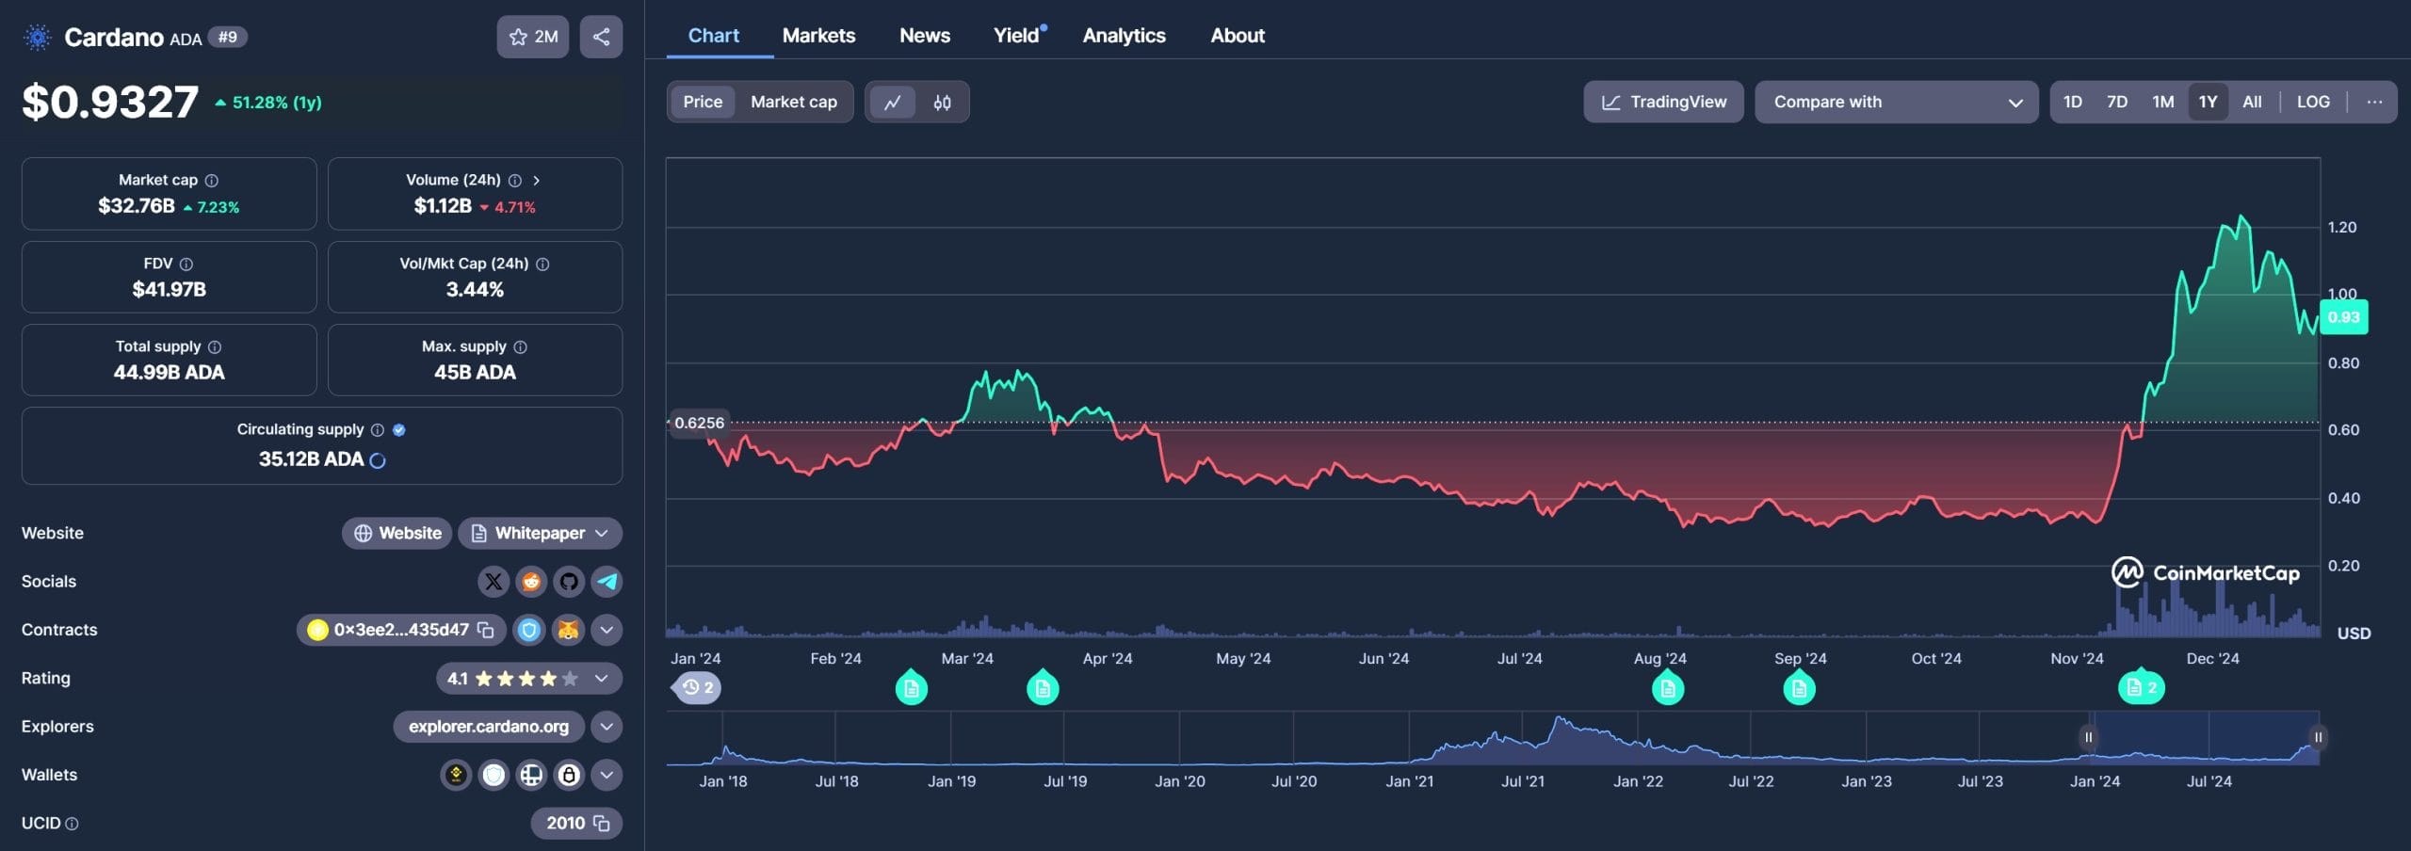
Task: Click the Volume (24h) info icon
Action: pyautogui.click(x=515, y=180)
